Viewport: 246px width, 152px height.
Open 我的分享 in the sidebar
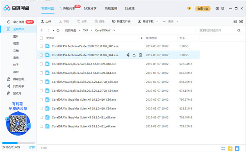tap(18, 86)
